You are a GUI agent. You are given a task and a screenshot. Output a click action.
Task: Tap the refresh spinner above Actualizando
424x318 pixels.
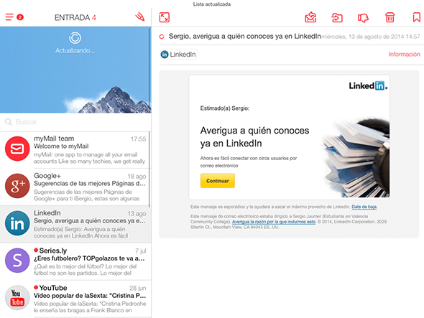(75, 38)
